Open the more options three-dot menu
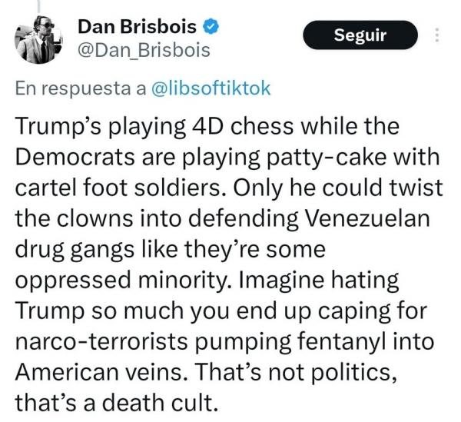The image size is (461, 422). coord(437,35)
